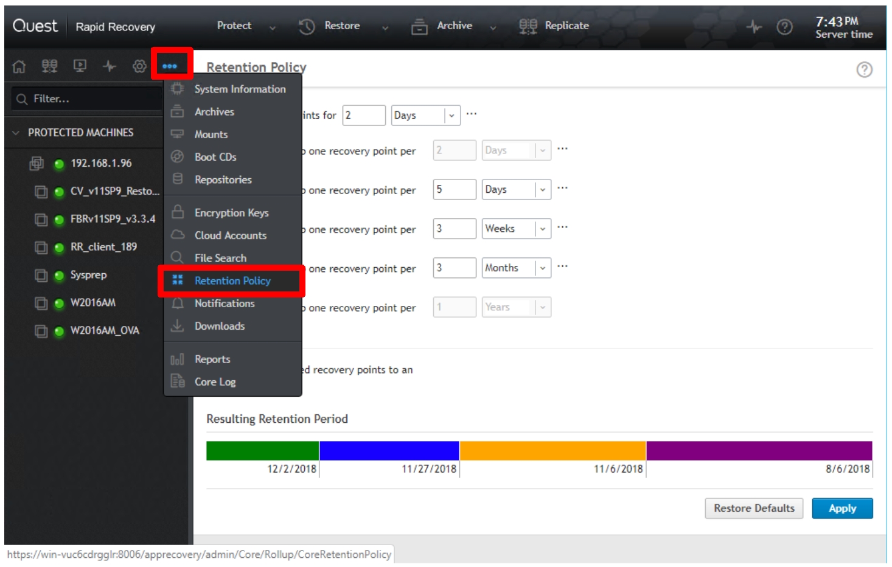Click the number field beside Months
This screenshot has width=892, height=567.
click(x=455, y=268)
